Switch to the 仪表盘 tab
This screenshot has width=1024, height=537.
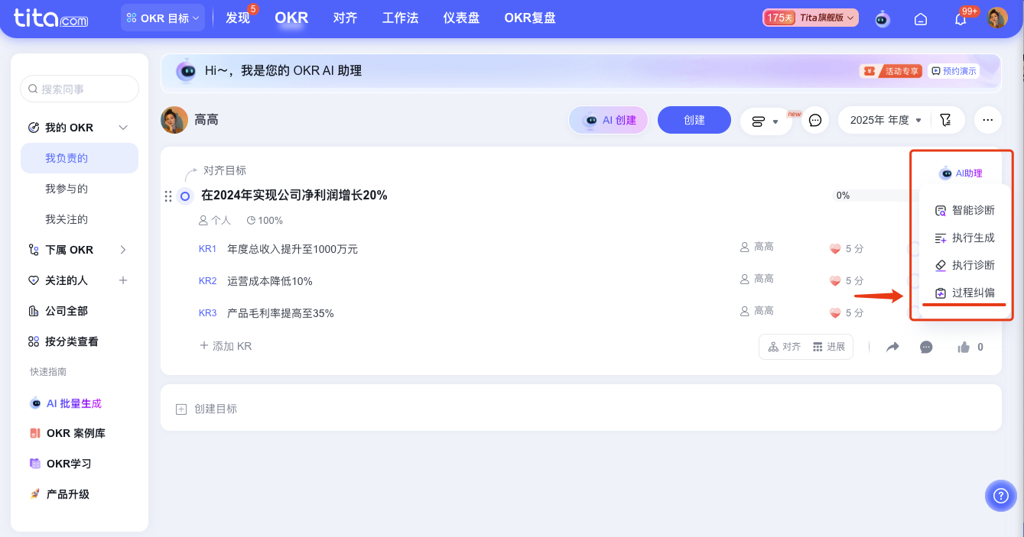coord(461,18)
